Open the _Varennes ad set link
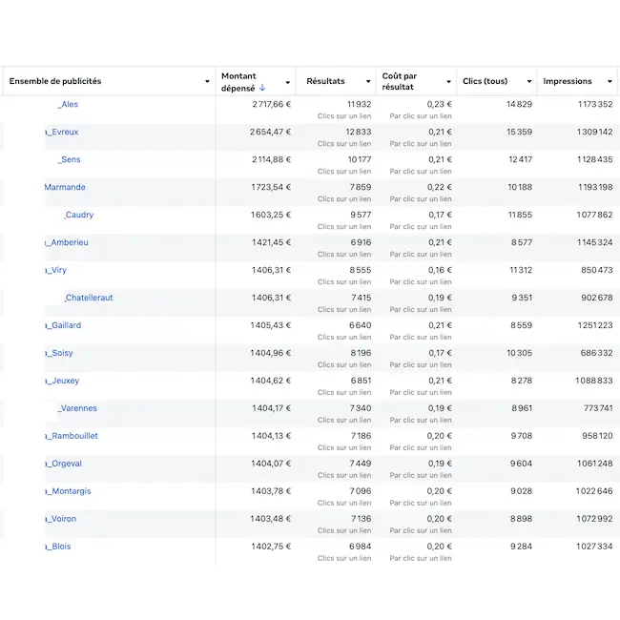This screenshot has height=620, width=620. pyautogui.click(x=77, y=408)
